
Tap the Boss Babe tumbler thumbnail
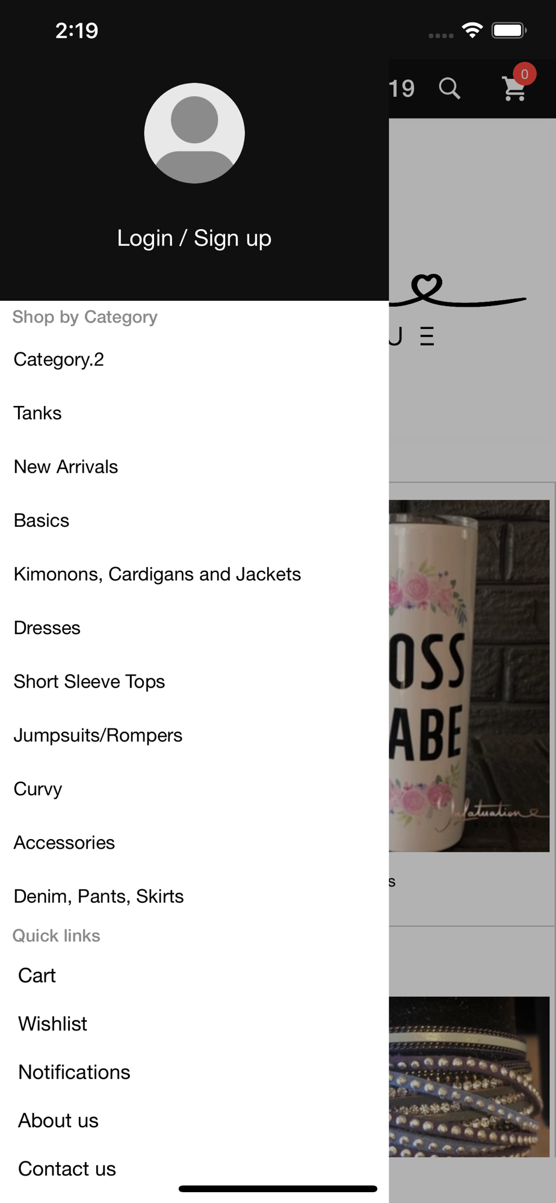[469, 675]
